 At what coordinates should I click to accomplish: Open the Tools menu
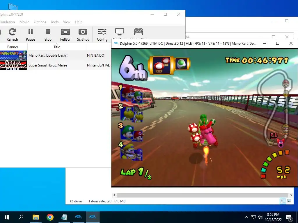[x=54, y=22]
